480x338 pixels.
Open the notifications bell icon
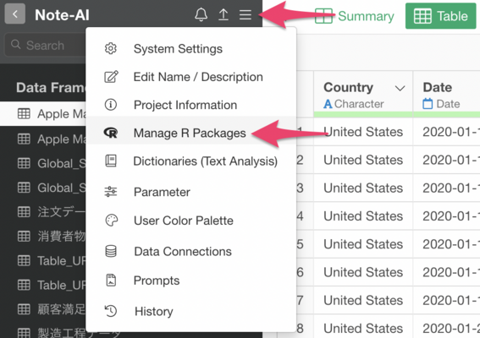(201, 14)
